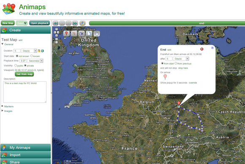
Task: Rewind the animation to the start
Action: click(x=55, y=23)
